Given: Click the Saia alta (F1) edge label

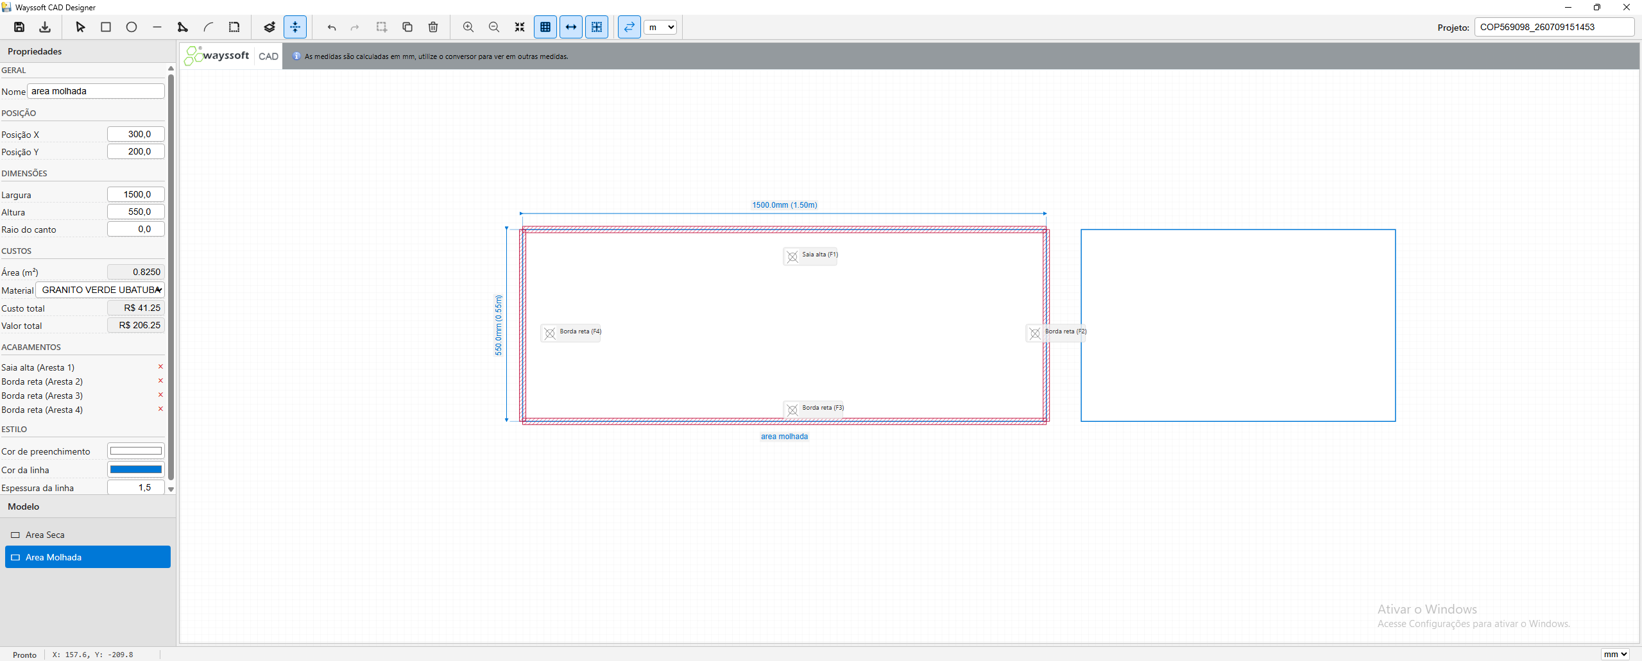Looking at the screenshot, I should (811, 256).
